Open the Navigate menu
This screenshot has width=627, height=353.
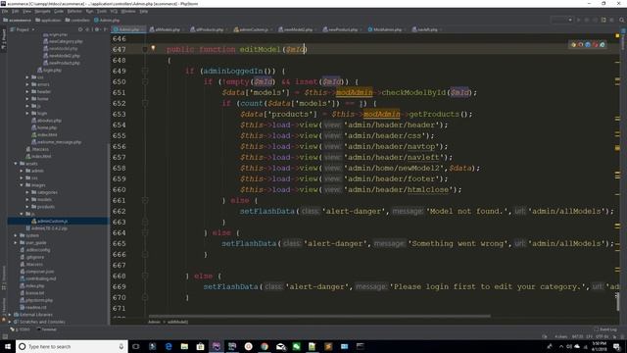pyautogui.click(x=42, y=11)
